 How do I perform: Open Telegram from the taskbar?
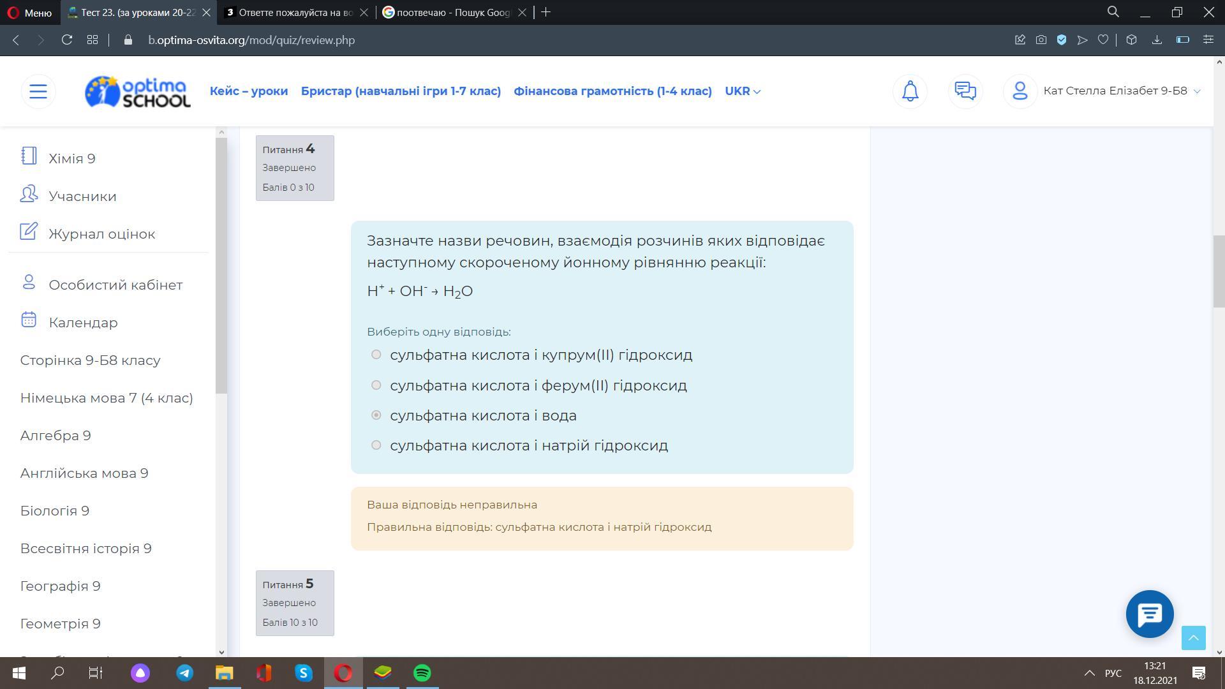coord(185,673)
